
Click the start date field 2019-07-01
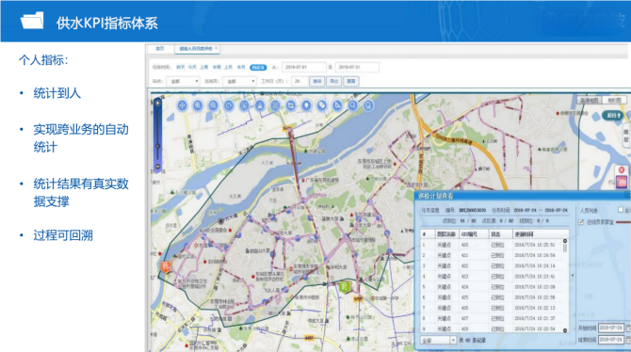[304, 67]
